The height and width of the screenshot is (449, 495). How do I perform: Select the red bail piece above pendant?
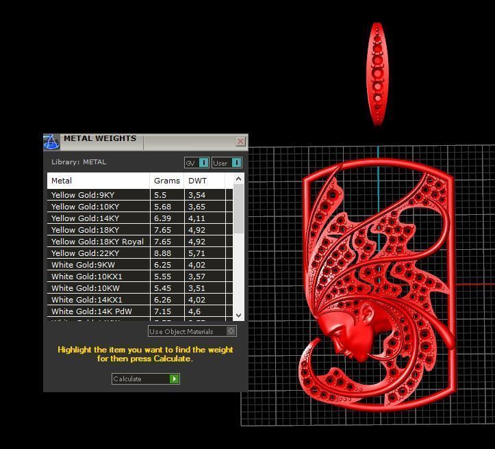[x=377, y=74]
